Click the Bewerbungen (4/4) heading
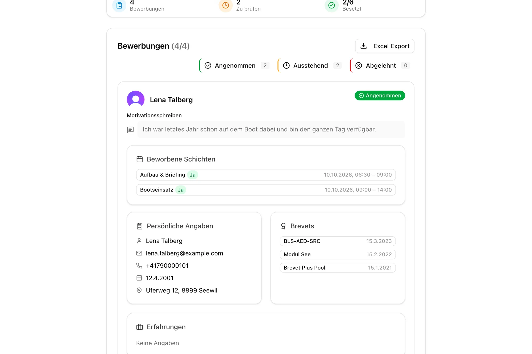This screenshot has height=354, width=532. pos(153,46)
